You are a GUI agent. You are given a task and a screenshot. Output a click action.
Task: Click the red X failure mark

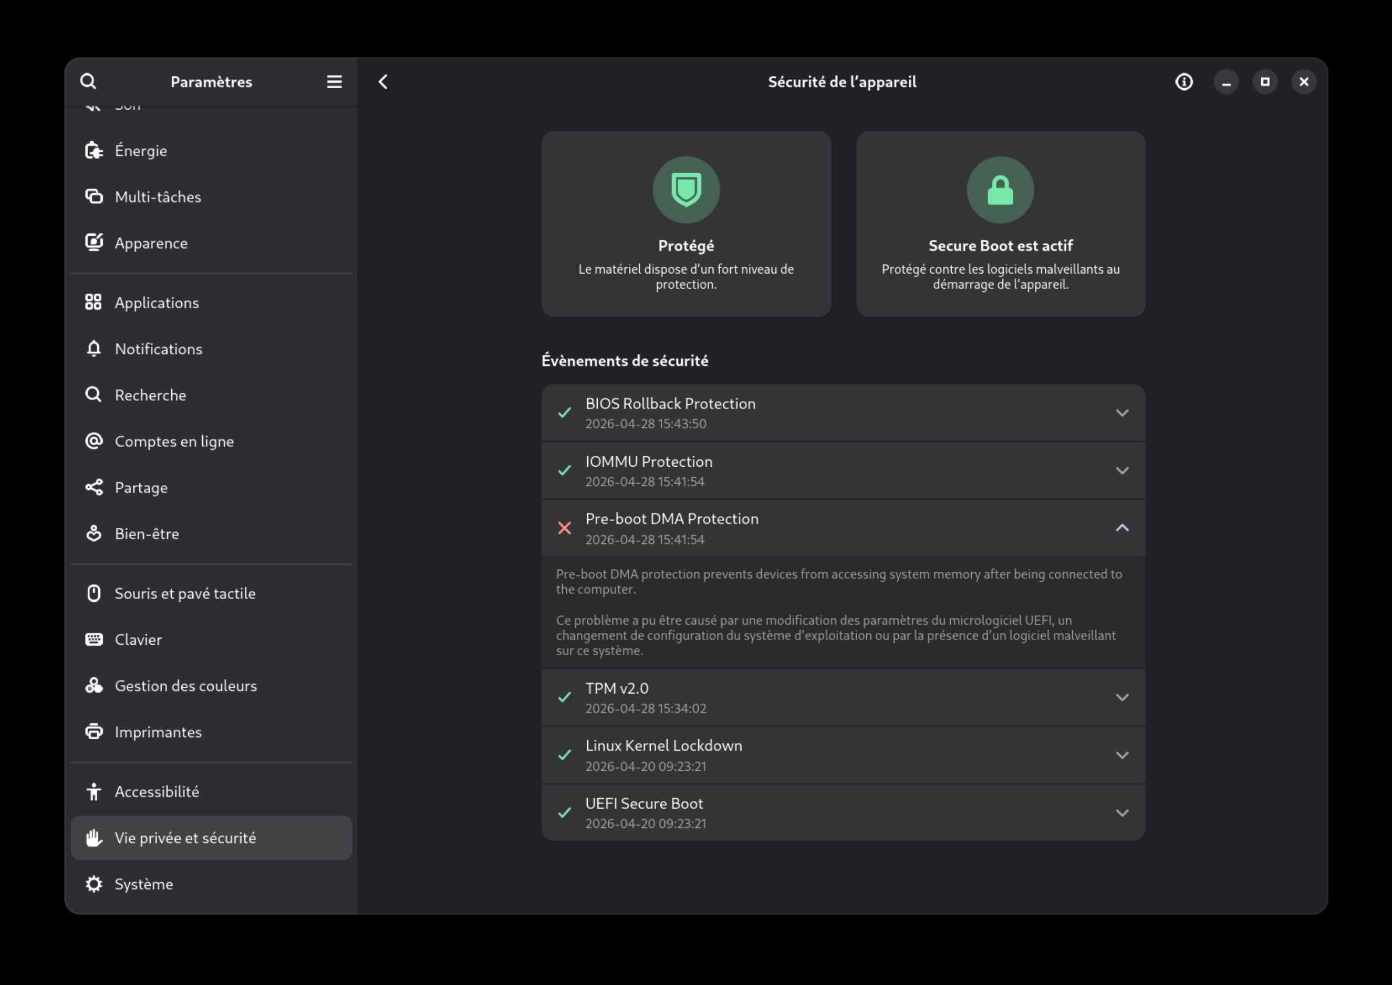pos(564,528)
